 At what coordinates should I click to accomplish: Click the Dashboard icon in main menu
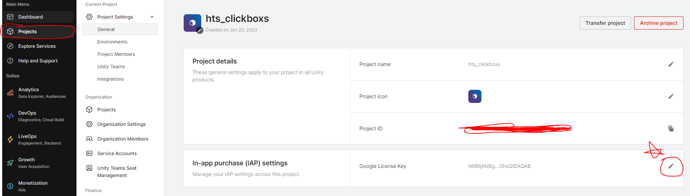(10, 17)
